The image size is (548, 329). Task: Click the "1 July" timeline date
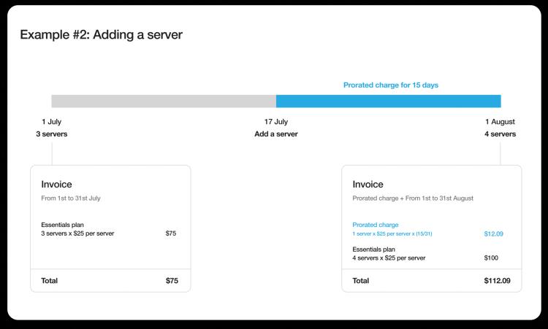(x=52, y=121)
